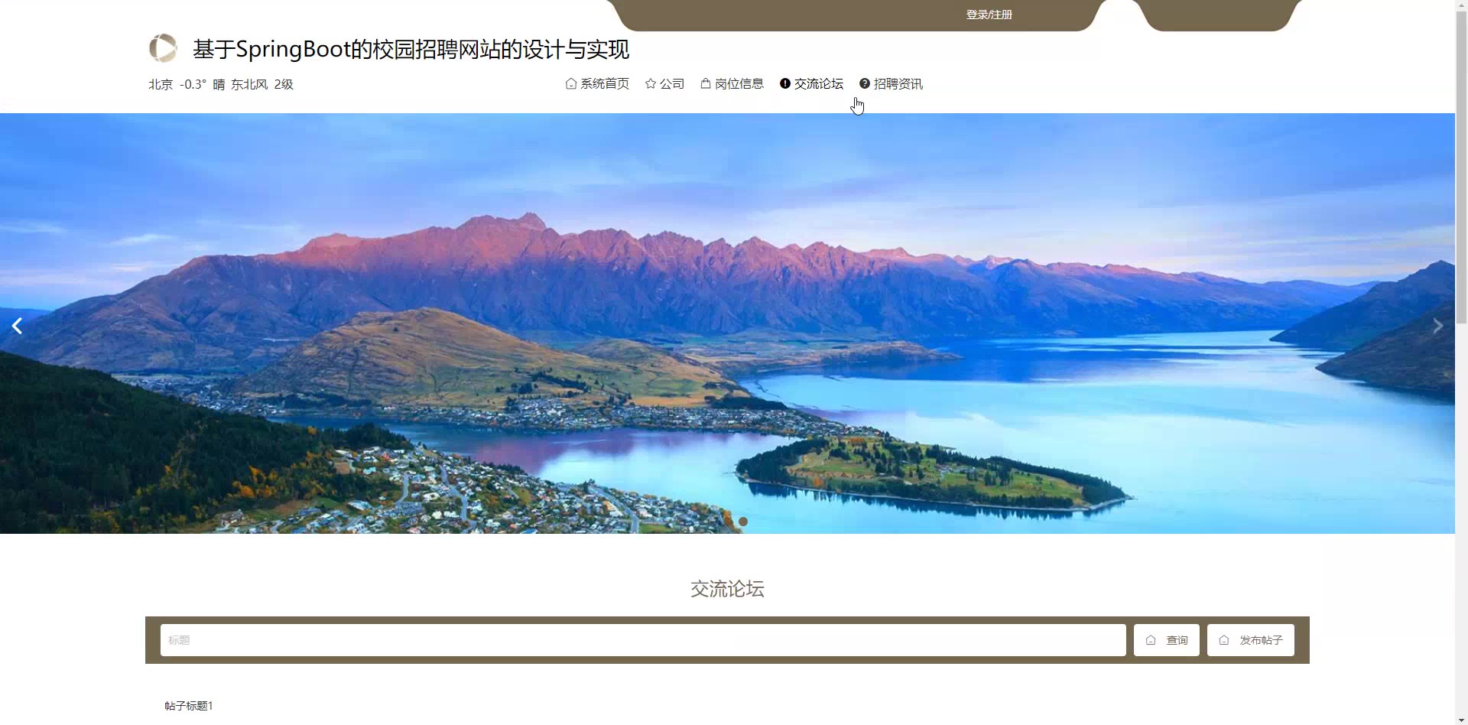The image size is (1468, 725).
Task: Open the post 帖子标题1
Action: click(x=189, y=706)
